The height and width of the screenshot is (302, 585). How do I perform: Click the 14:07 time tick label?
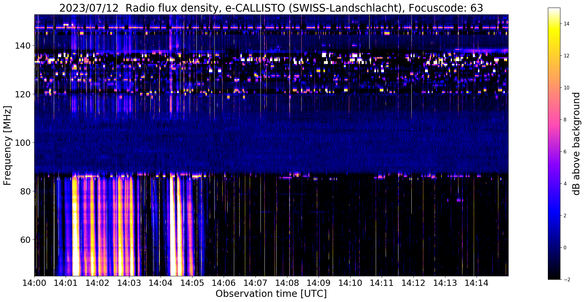tap(255, 282)
